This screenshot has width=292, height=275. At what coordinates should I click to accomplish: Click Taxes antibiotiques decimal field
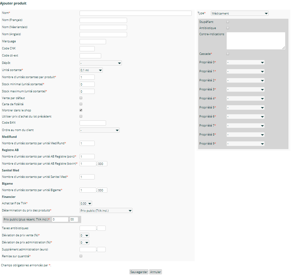[x=101, y=228]
